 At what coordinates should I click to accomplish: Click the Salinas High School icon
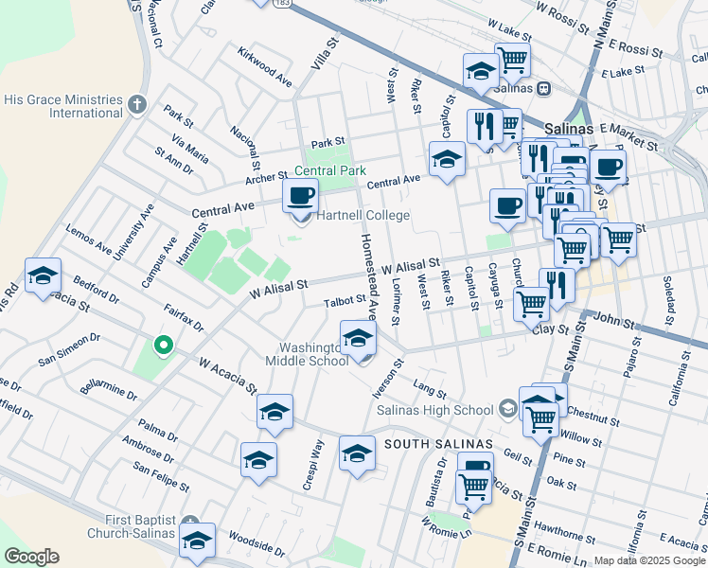pyautogui.click(x=507, y=409)
